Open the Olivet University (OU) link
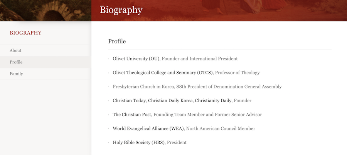347x155 pixels. click(x=136, y=59)
